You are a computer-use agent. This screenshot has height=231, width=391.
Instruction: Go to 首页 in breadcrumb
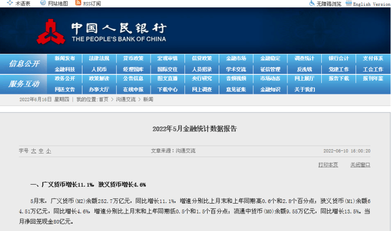coord(104,100)
